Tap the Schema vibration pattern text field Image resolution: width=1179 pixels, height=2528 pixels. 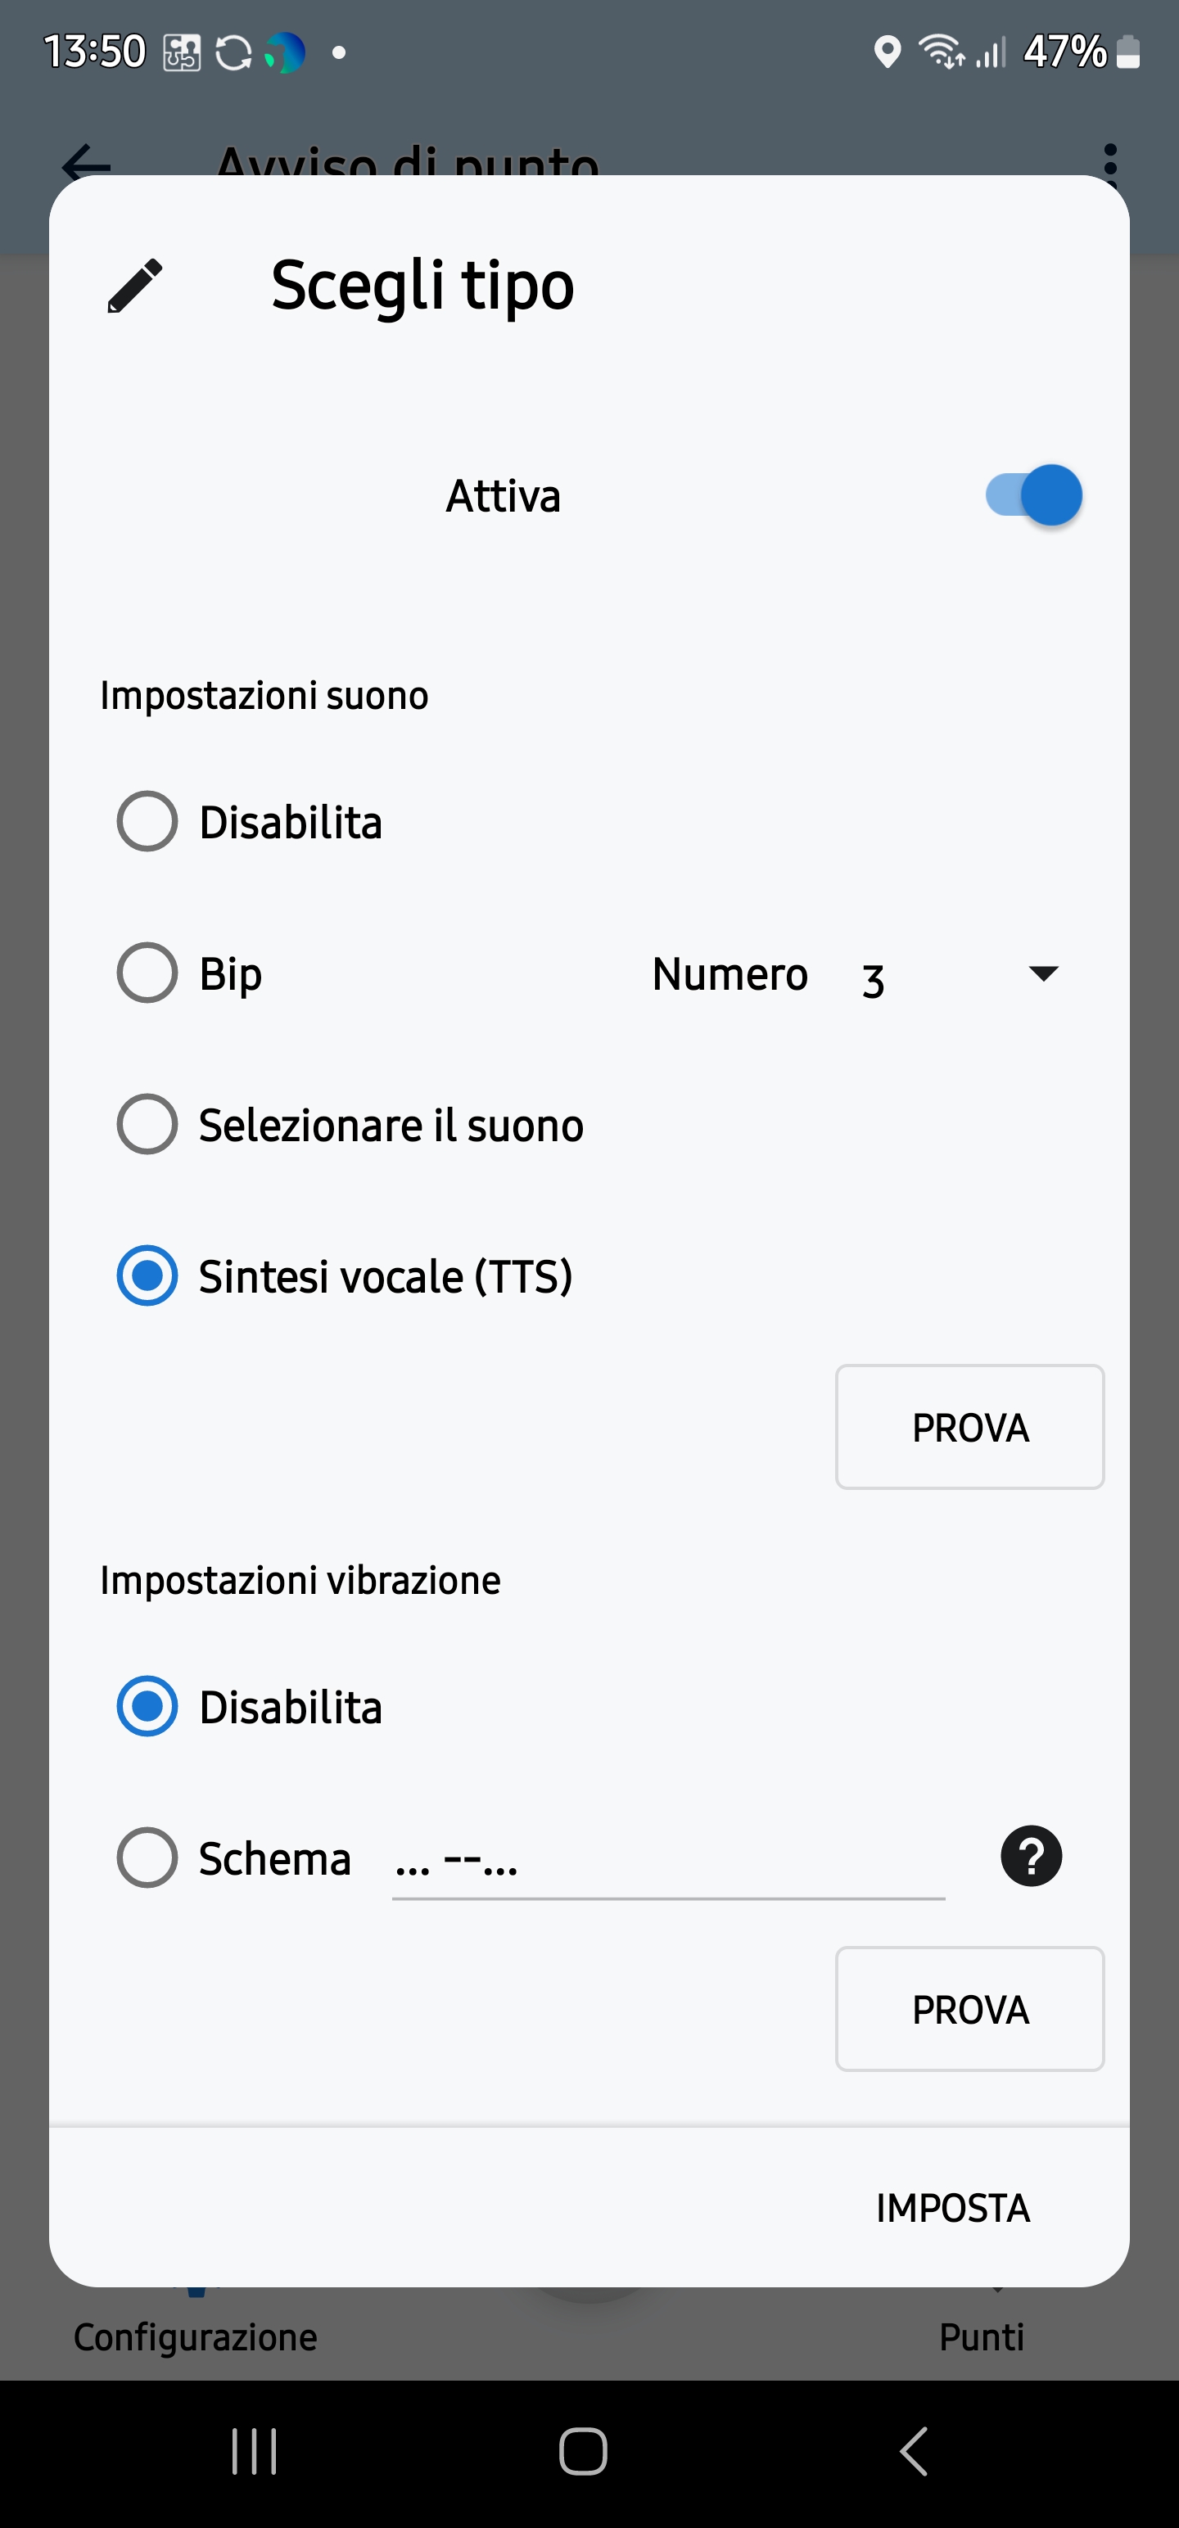(667, 1861)
